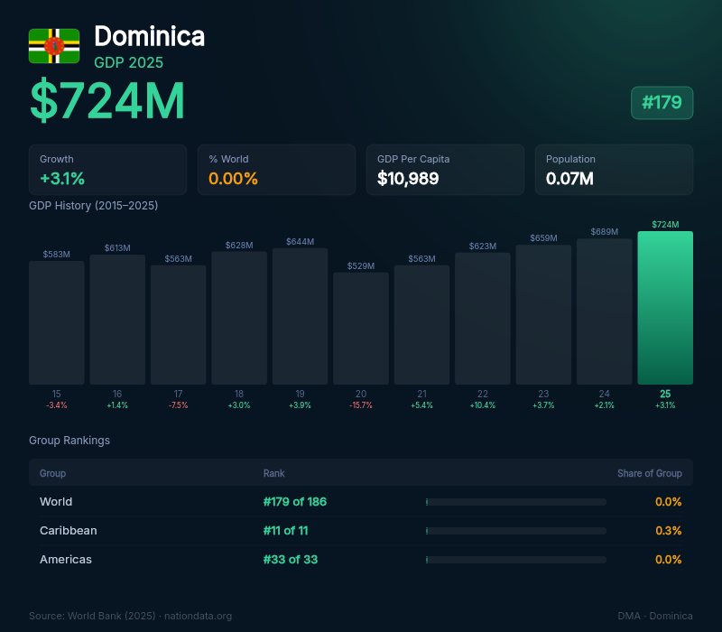The width and height of the screenshot is (722, 632).
Task: Click the World row label
Action: point(56,502)
